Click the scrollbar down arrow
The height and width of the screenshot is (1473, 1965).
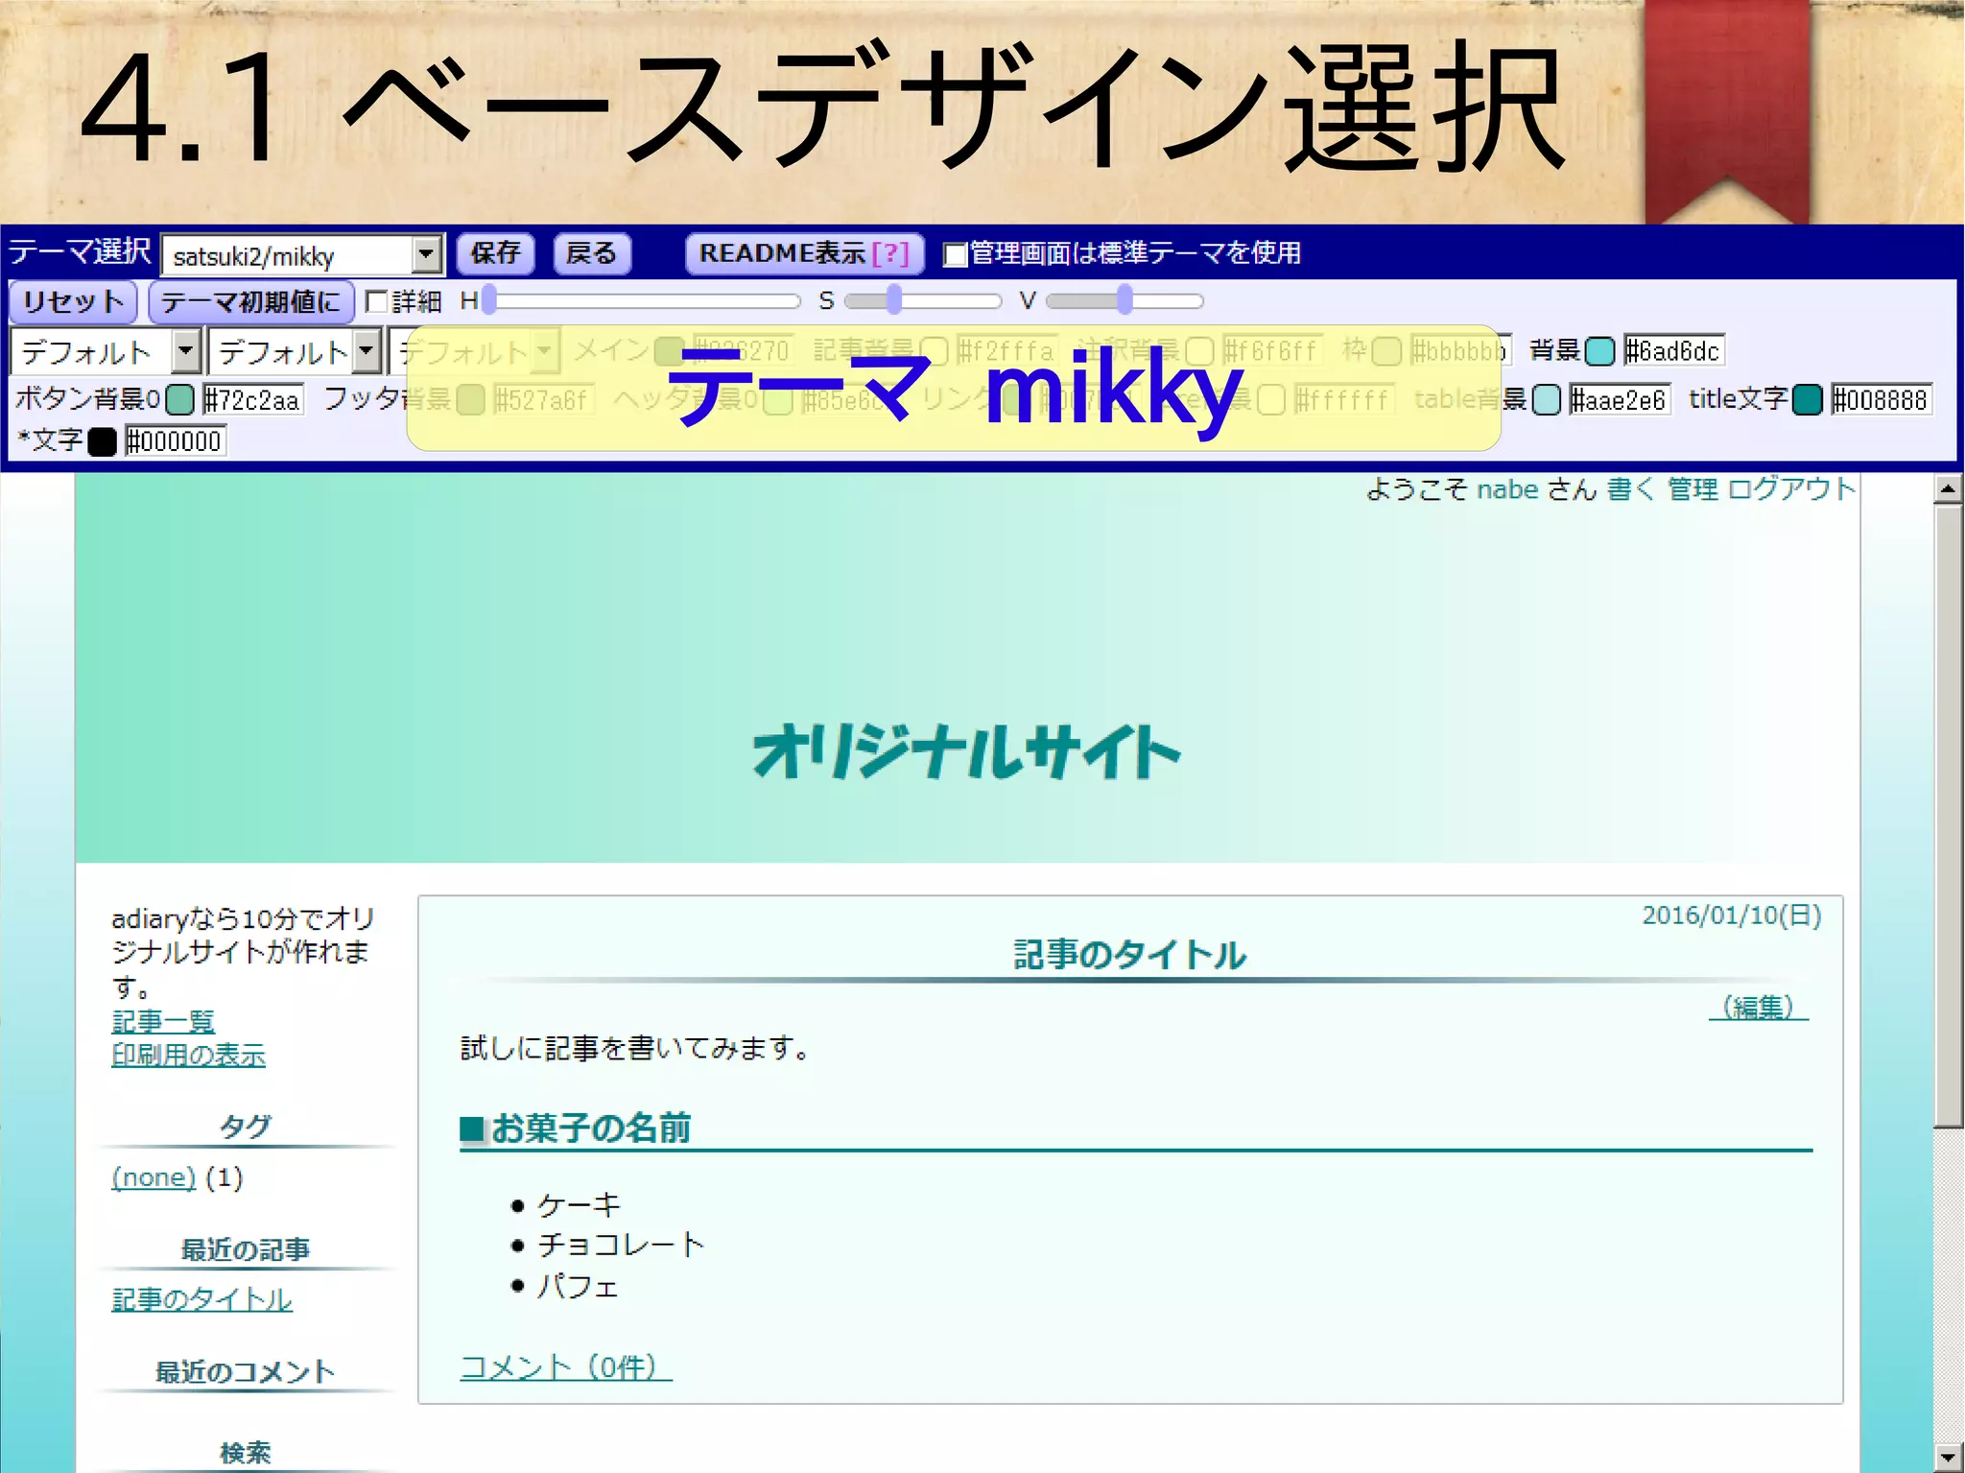click(x=1948, y=1457)
